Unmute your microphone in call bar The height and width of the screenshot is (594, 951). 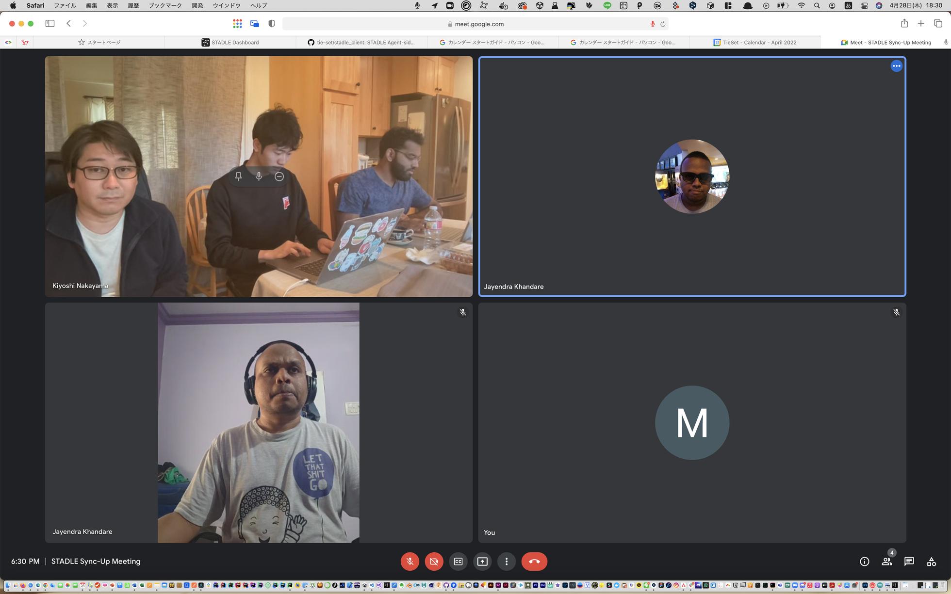410,562
